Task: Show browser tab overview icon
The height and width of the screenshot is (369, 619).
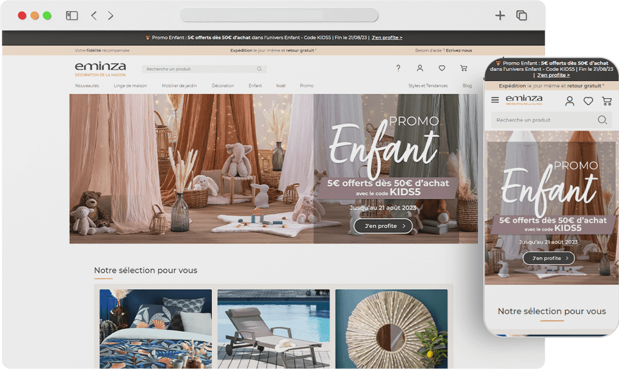Action: click(521, 15)
